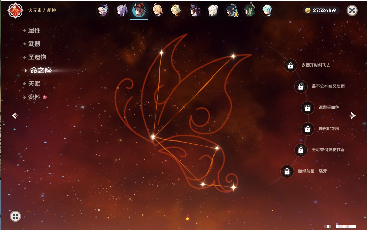
Task: Click the 火元素 / 胡桃 title text
Action: pos(42,10)
